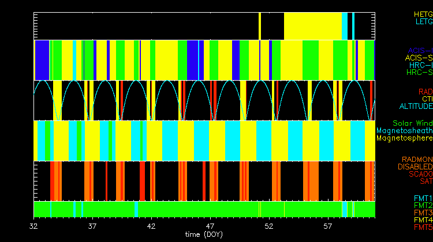Image resolution: width=433 pixels, height=242 pixels.
Task: Select the LETG legend label
Action: click(x=423, y=21)
